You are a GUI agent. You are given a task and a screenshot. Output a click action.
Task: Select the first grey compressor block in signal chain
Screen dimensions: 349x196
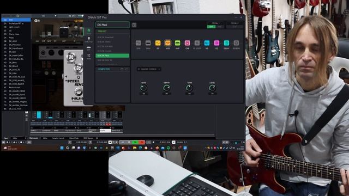[138, 43]
